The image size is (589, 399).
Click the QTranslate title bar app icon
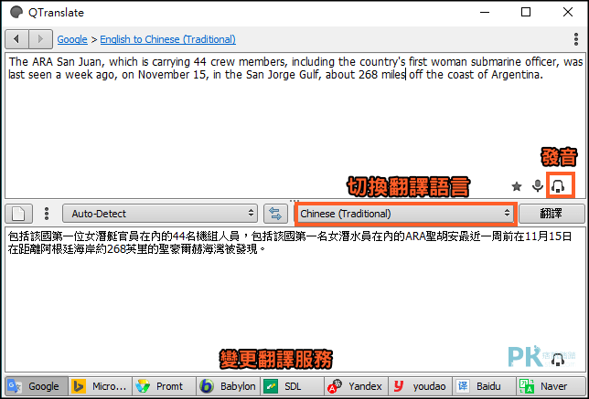click(x=16, y=13)
